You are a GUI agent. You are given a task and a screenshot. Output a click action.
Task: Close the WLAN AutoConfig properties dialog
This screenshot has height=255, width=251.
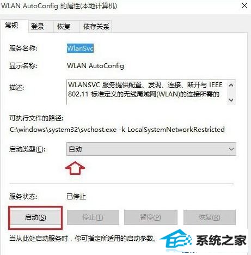[x=244, y=6]
